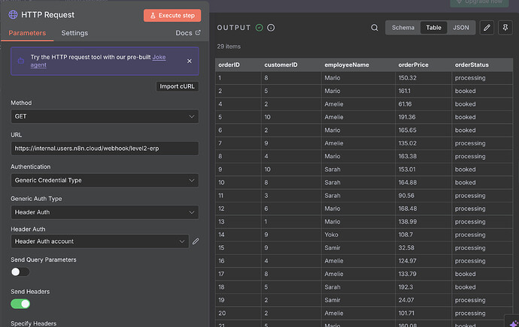Click the info icon next to OUTPUT

[x=271, y=28]
